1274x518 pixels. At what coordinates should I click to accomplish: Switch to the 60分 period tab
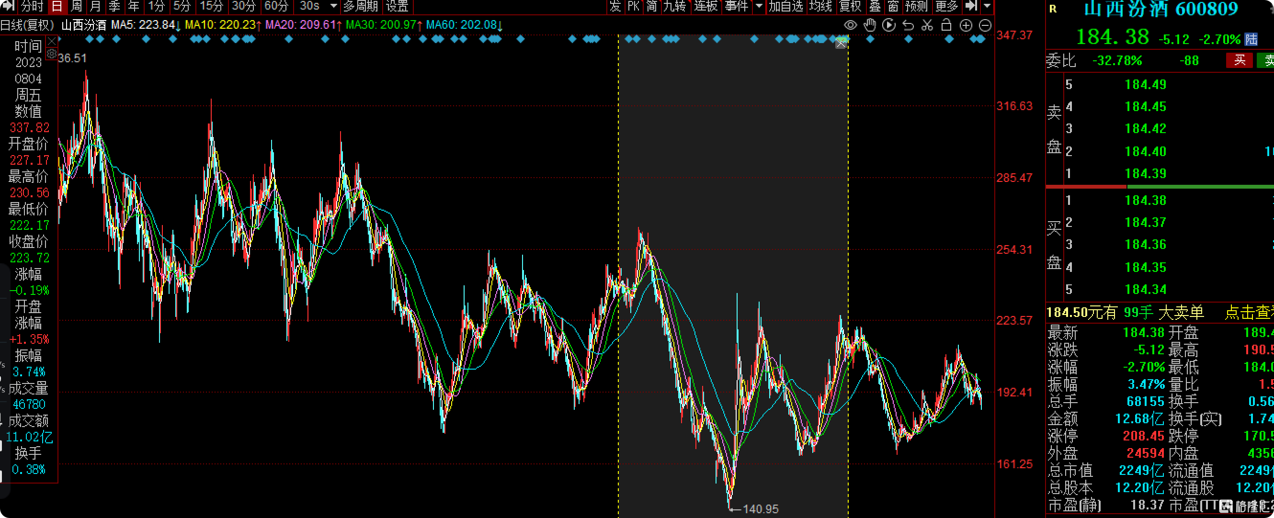[276, 6]
